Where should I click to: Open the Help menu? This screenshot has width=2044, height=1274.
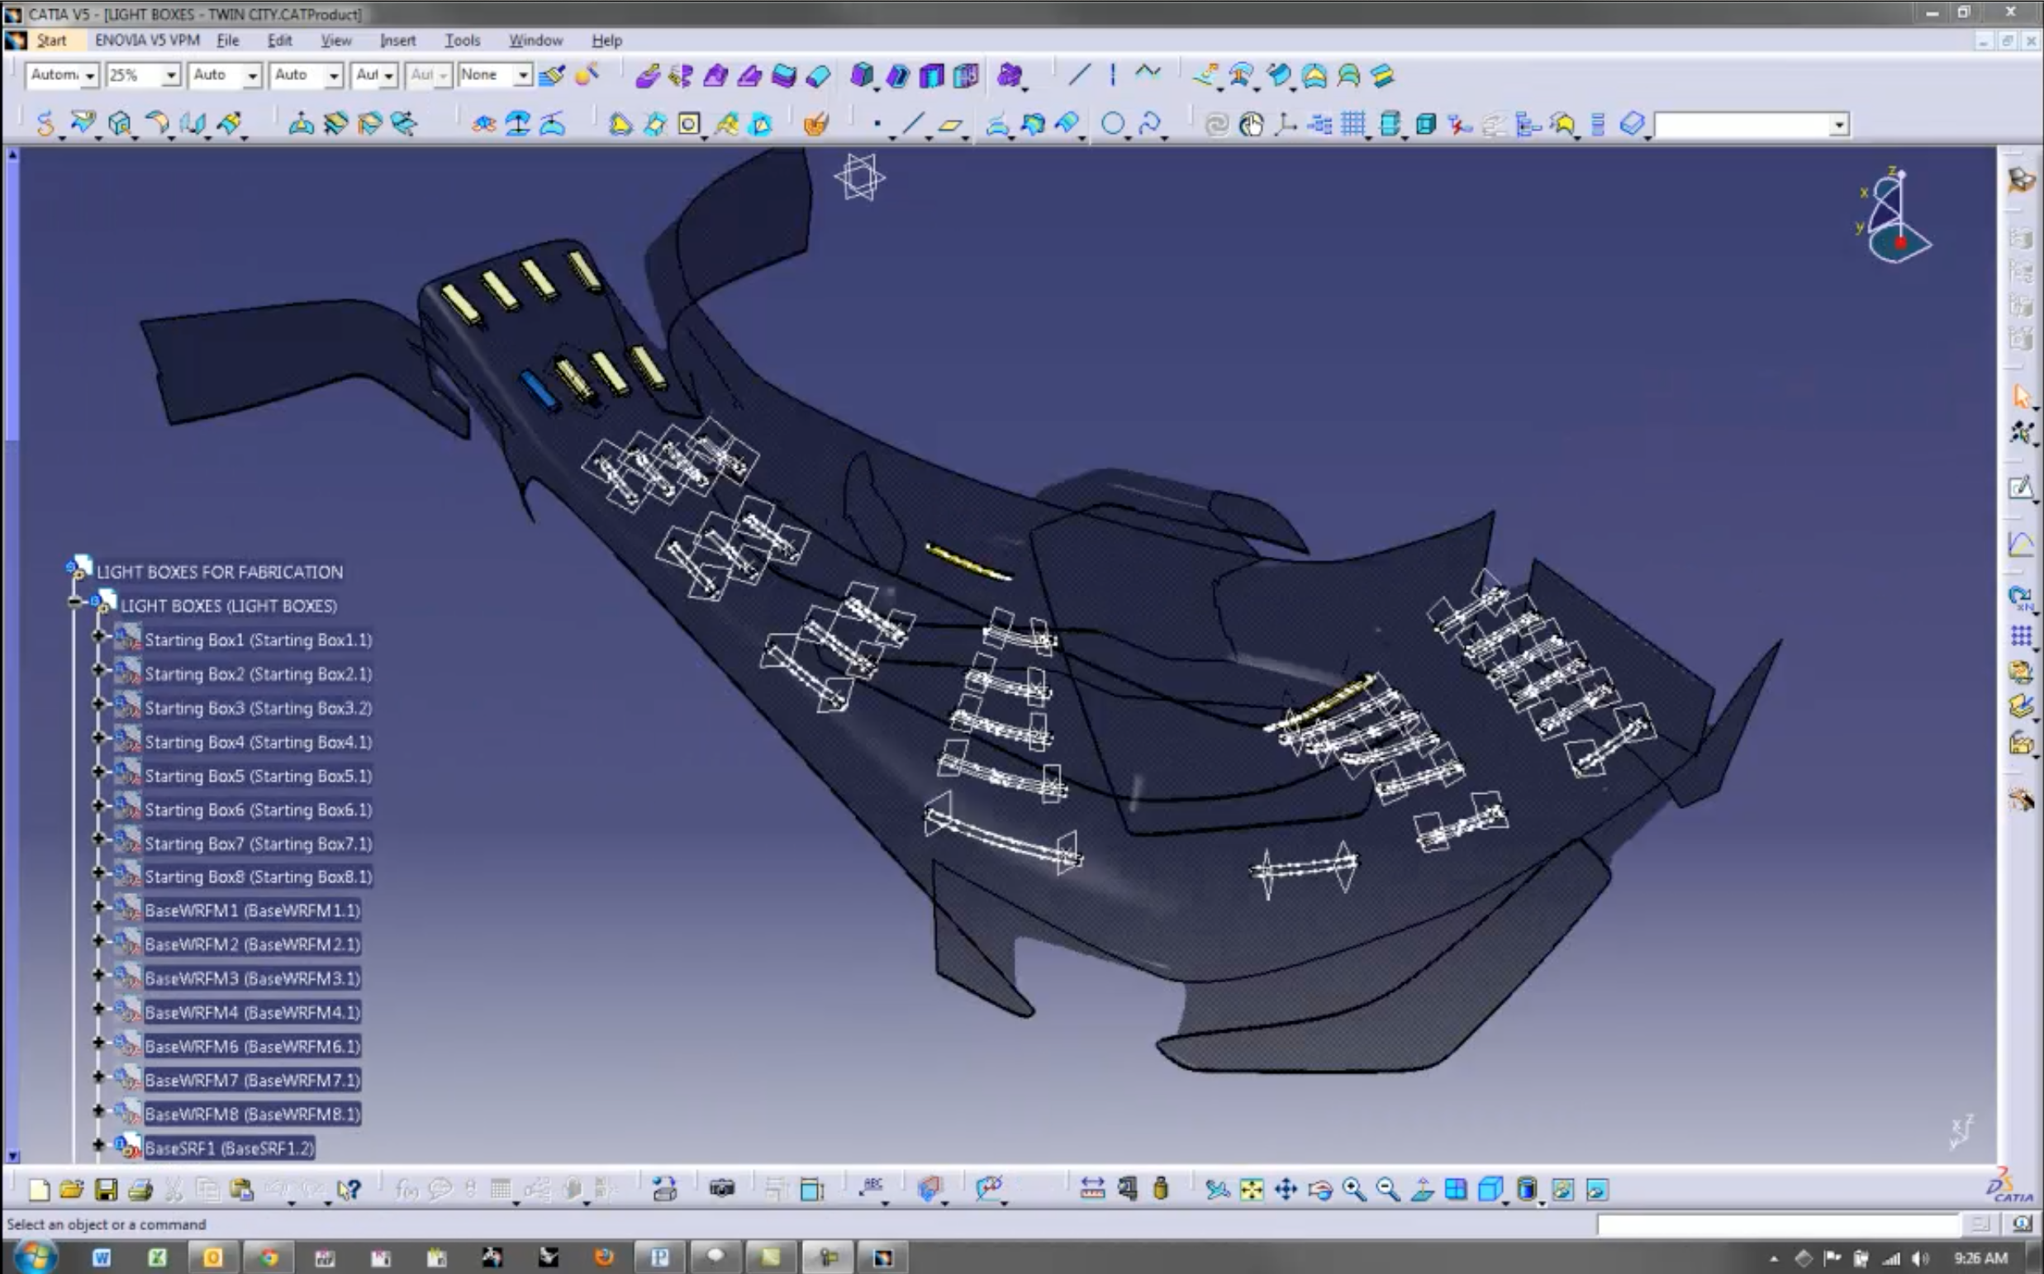pyautogui.click(x=606, y=40)
